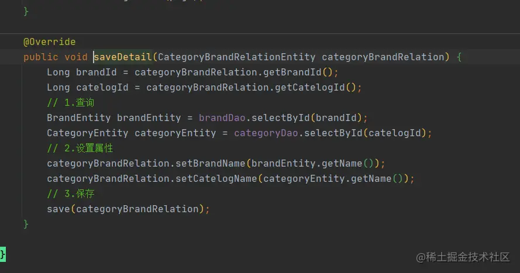Click the categoryBrandRelation parameter in the method signature
Viewport: 520px width, 273px height.
[383, 57]
